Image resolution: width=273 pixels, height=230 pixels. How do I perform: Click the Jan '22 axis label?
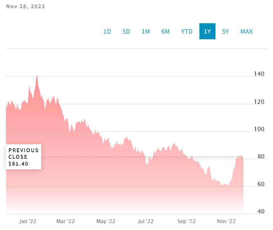pos(28,221)
